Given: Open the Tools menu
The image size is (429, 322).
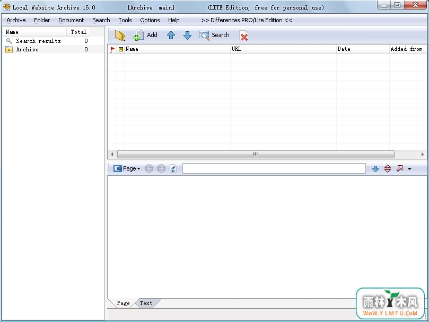Looking at the screenshot, I should (125, 20).
